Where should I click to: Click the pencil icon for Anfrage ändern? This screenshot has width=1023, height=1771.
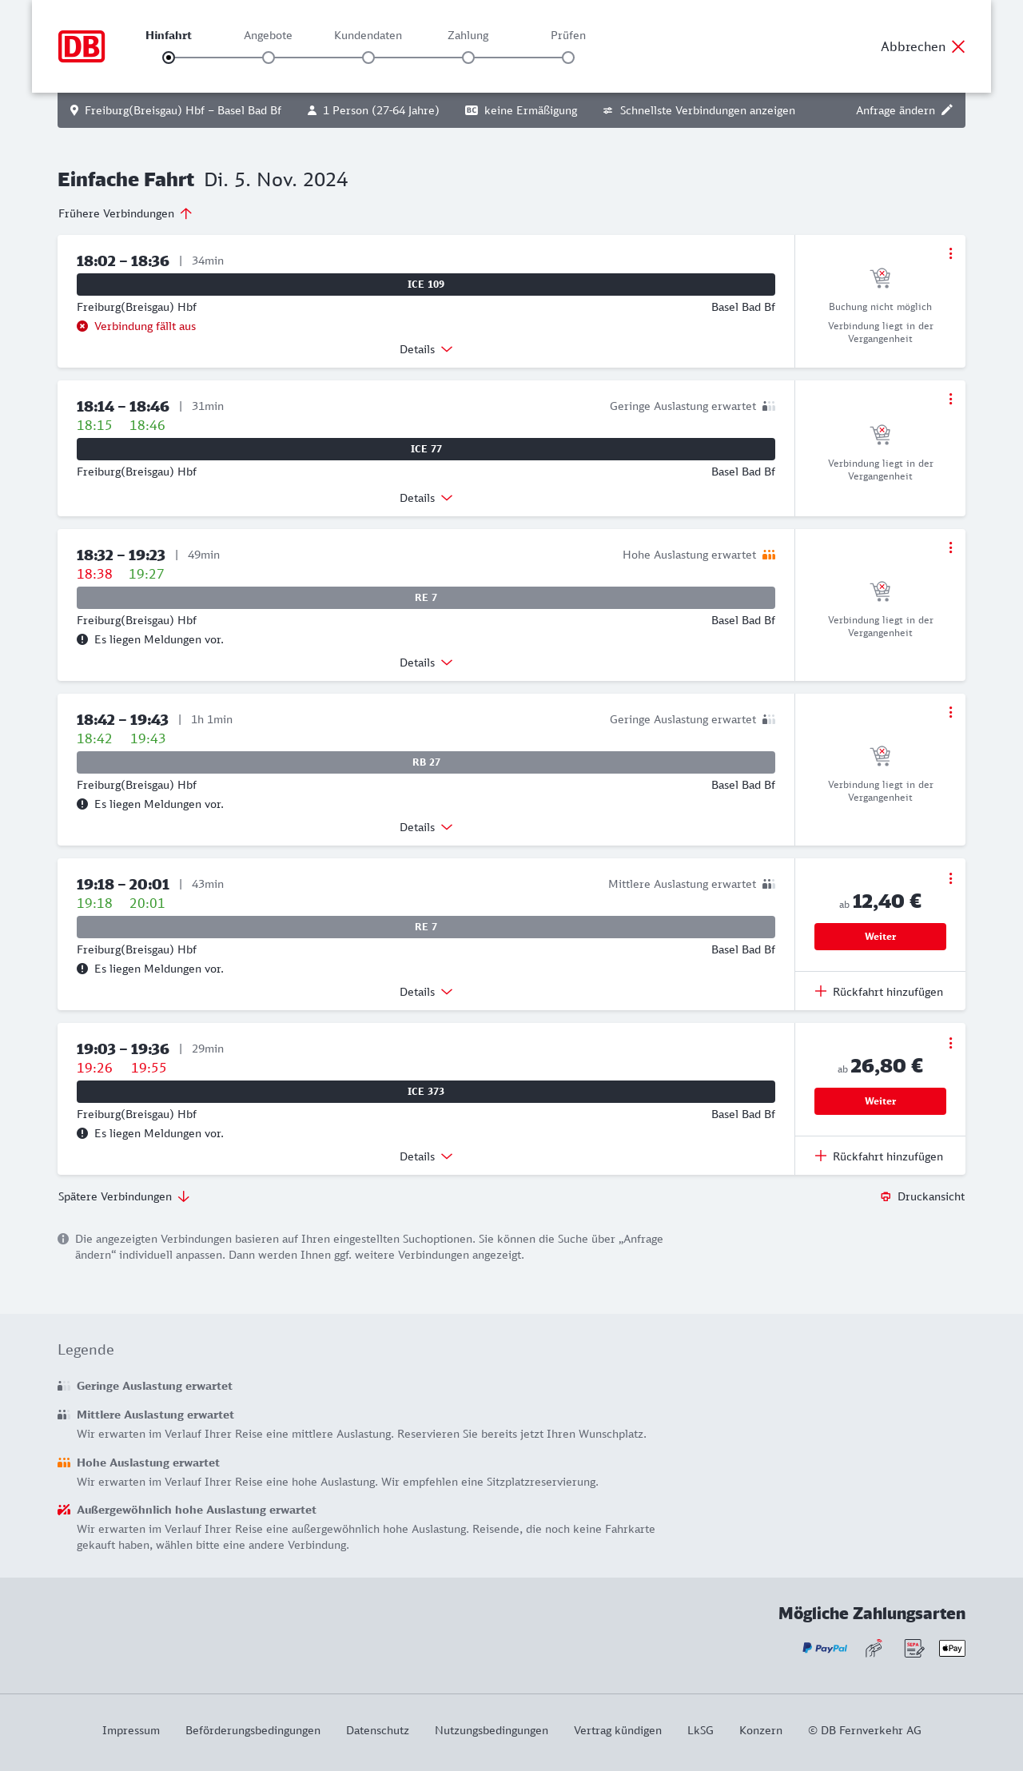point(947,110)
